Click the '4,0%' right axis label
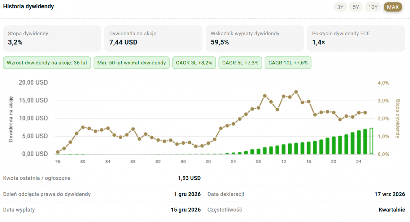 pyautogui.click(x=383, y=83)
